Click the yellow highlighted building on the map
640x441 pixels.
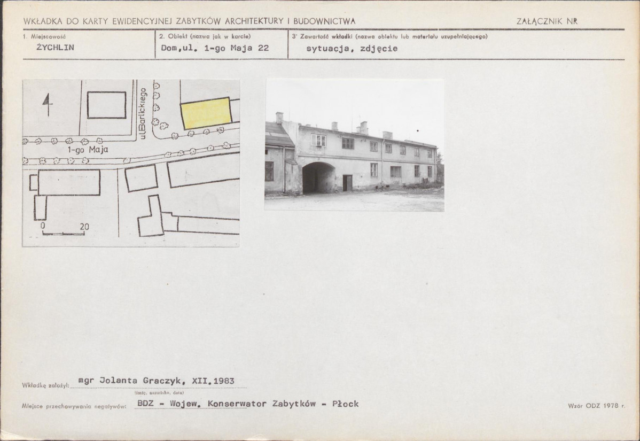tap(206, 113)
